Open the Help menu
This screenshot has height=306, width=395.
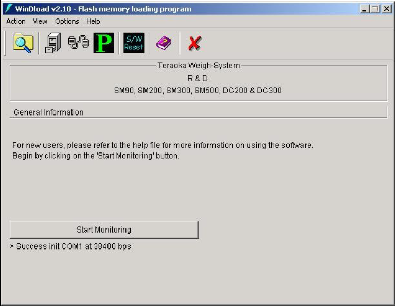click(93, 21)
